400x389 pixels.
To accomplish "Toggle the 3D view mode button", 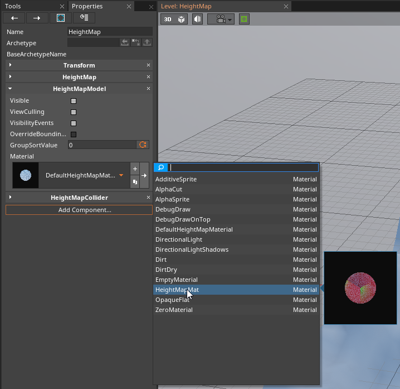I will click(168, 20).
